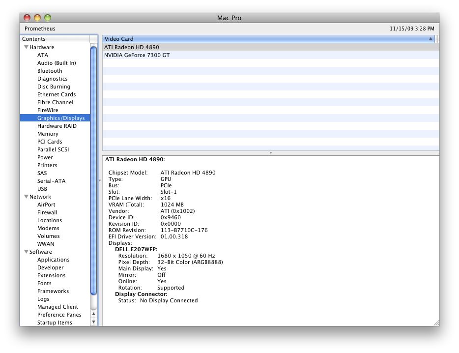This screenshot has width=459, height=353.
Task: Click the Contents column header
Action: (55, 39)
